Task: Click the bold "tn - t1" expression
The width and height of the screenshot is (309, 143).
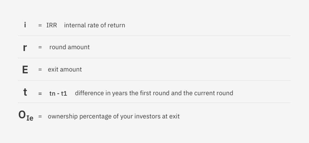Action: tap(58, 93)
